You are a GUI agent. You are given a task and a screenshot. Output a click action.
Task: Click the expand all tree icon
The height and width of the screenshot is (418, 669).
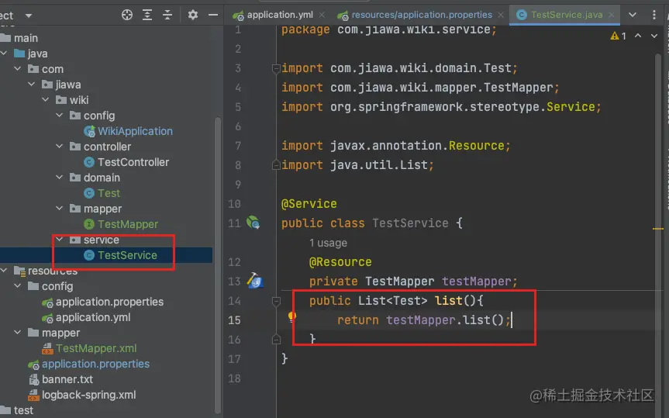tap(147, 15)
